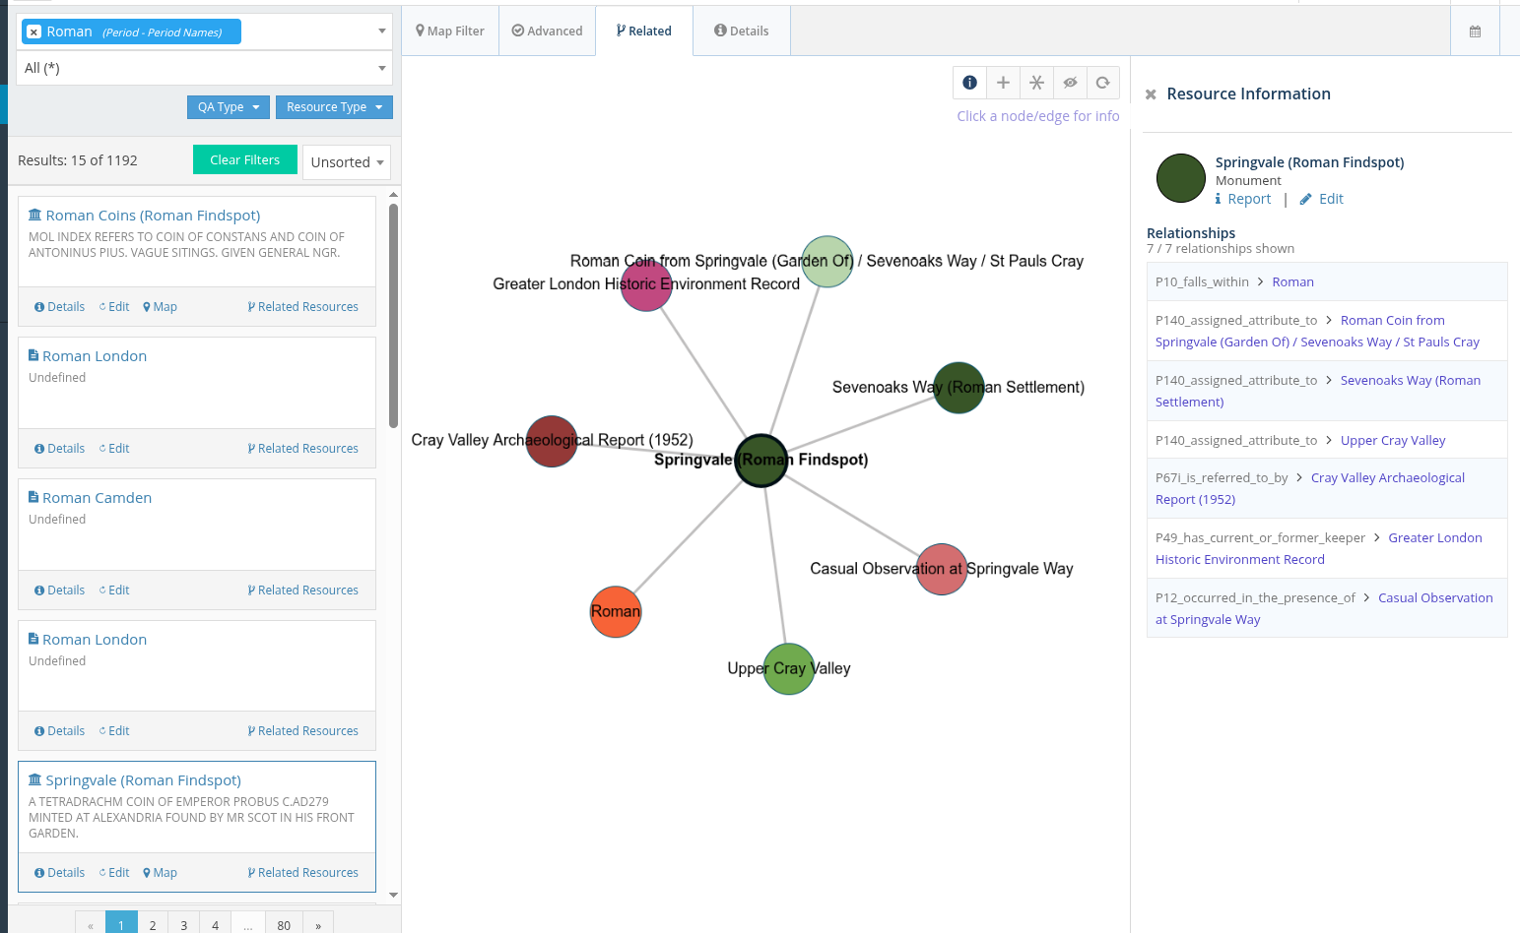Screen dimensions: 1520x933
Task: Close the Resource Information panel
Action: pyautogui.click(x=1151, y=94)
